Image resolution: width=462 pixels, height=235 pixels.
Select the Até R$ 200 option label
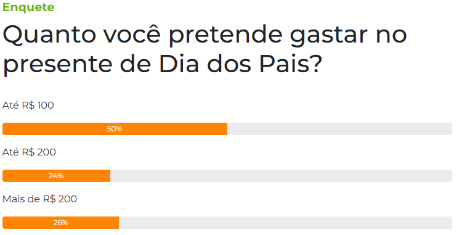(29, 152)
